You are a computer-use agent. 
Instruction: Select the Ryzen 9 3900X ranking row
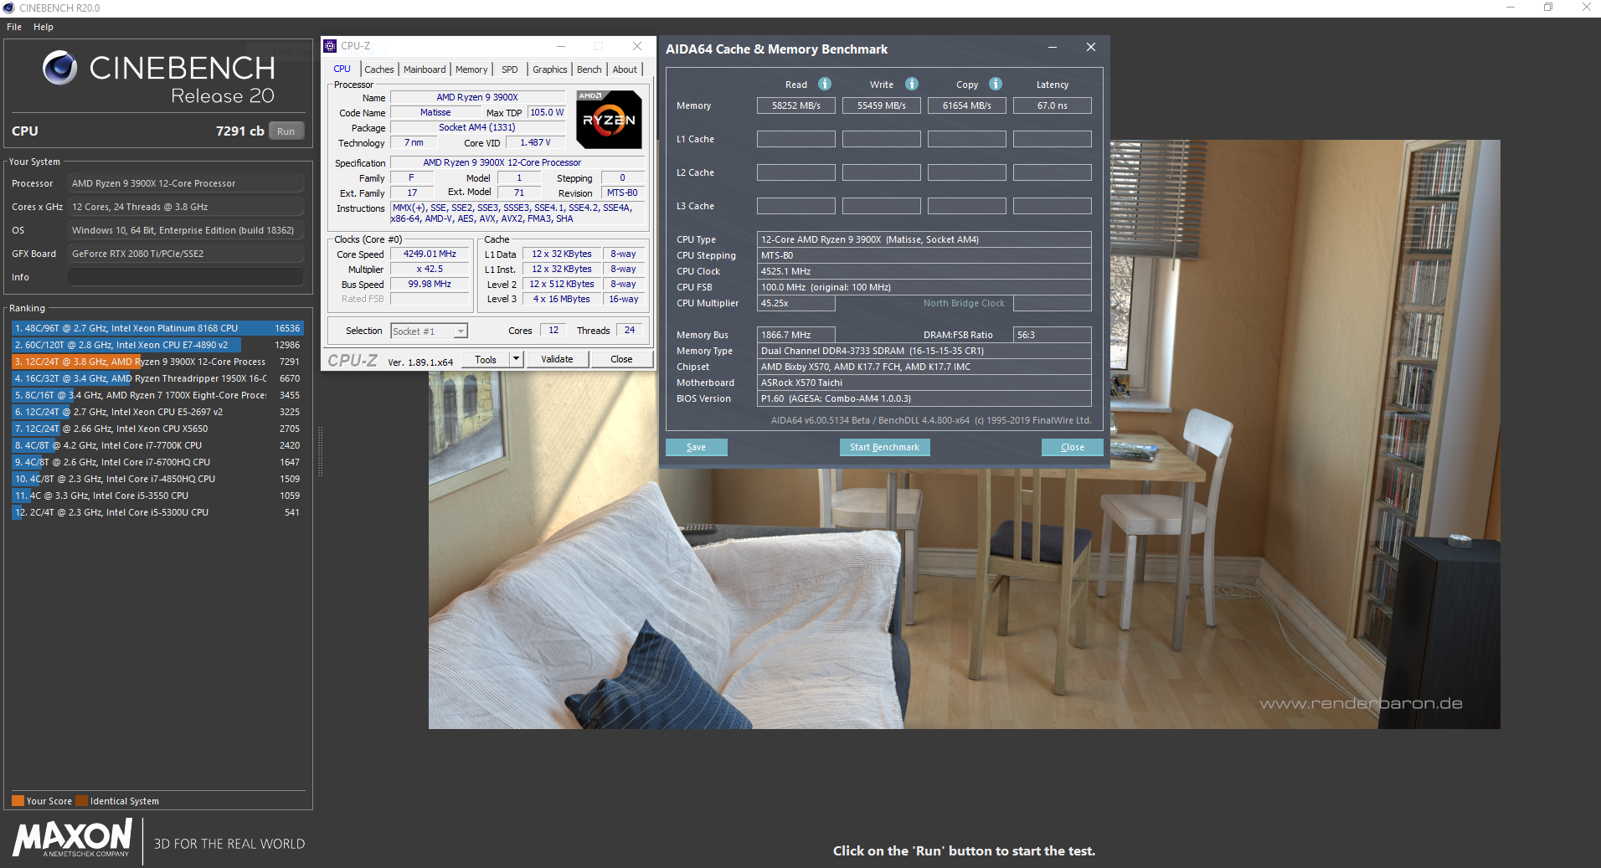coord(157,362)
